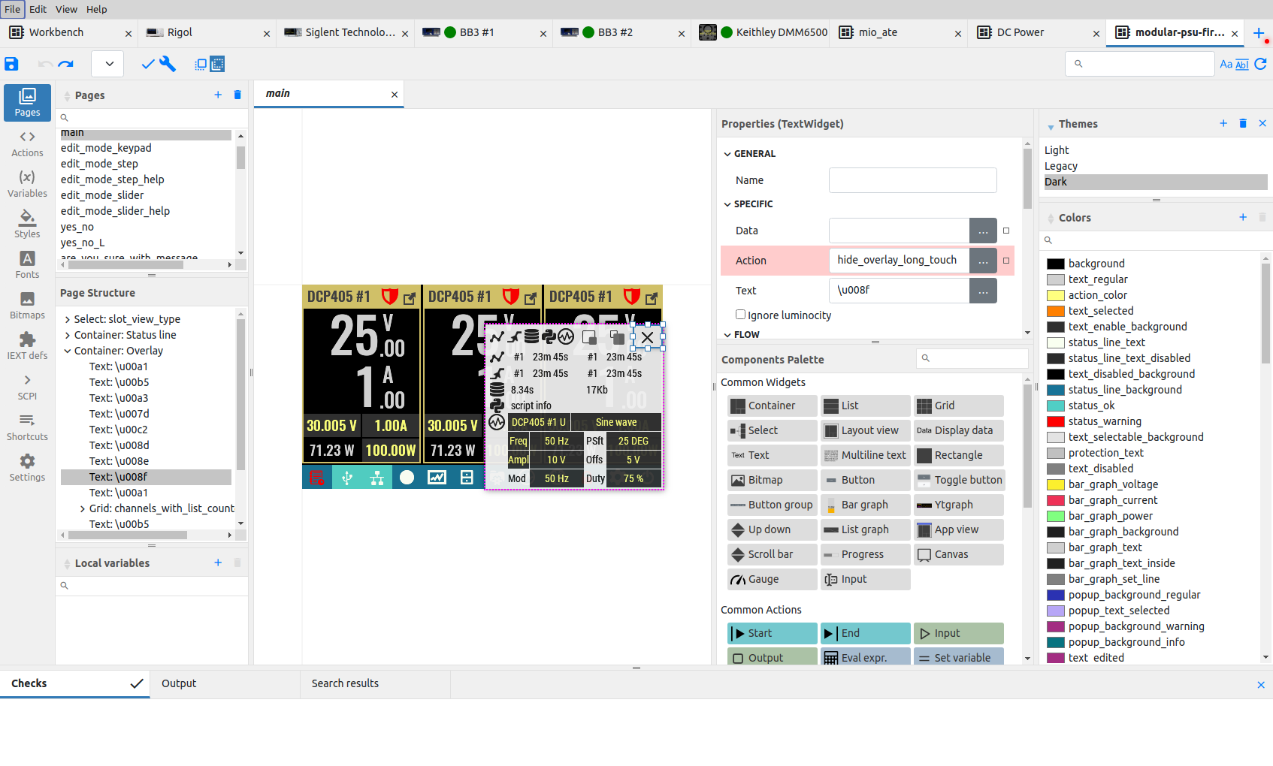Click the Action field's ellipsis button
The height and width of the screenshot is (766, 1273).
click(983, 261)
